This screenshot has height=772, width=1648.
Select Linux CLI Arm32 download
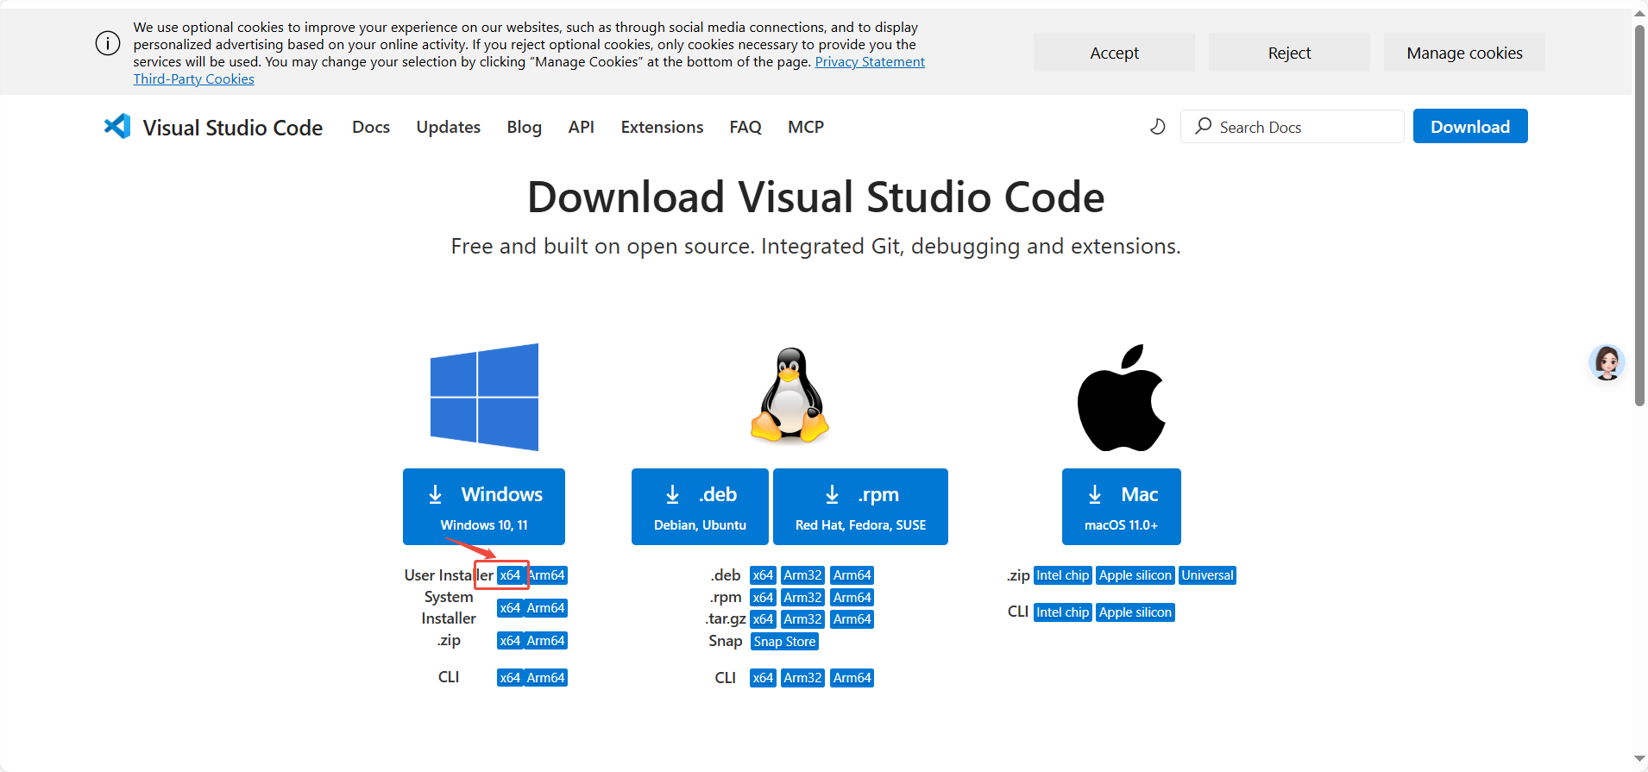[x=802, y=678]
